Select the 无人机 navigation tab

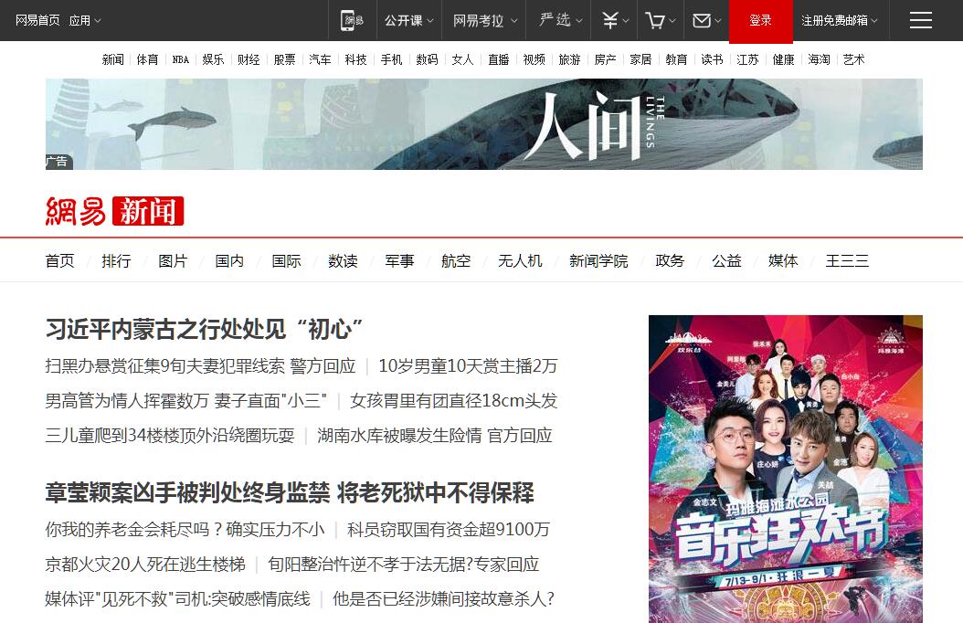point(520,261)
